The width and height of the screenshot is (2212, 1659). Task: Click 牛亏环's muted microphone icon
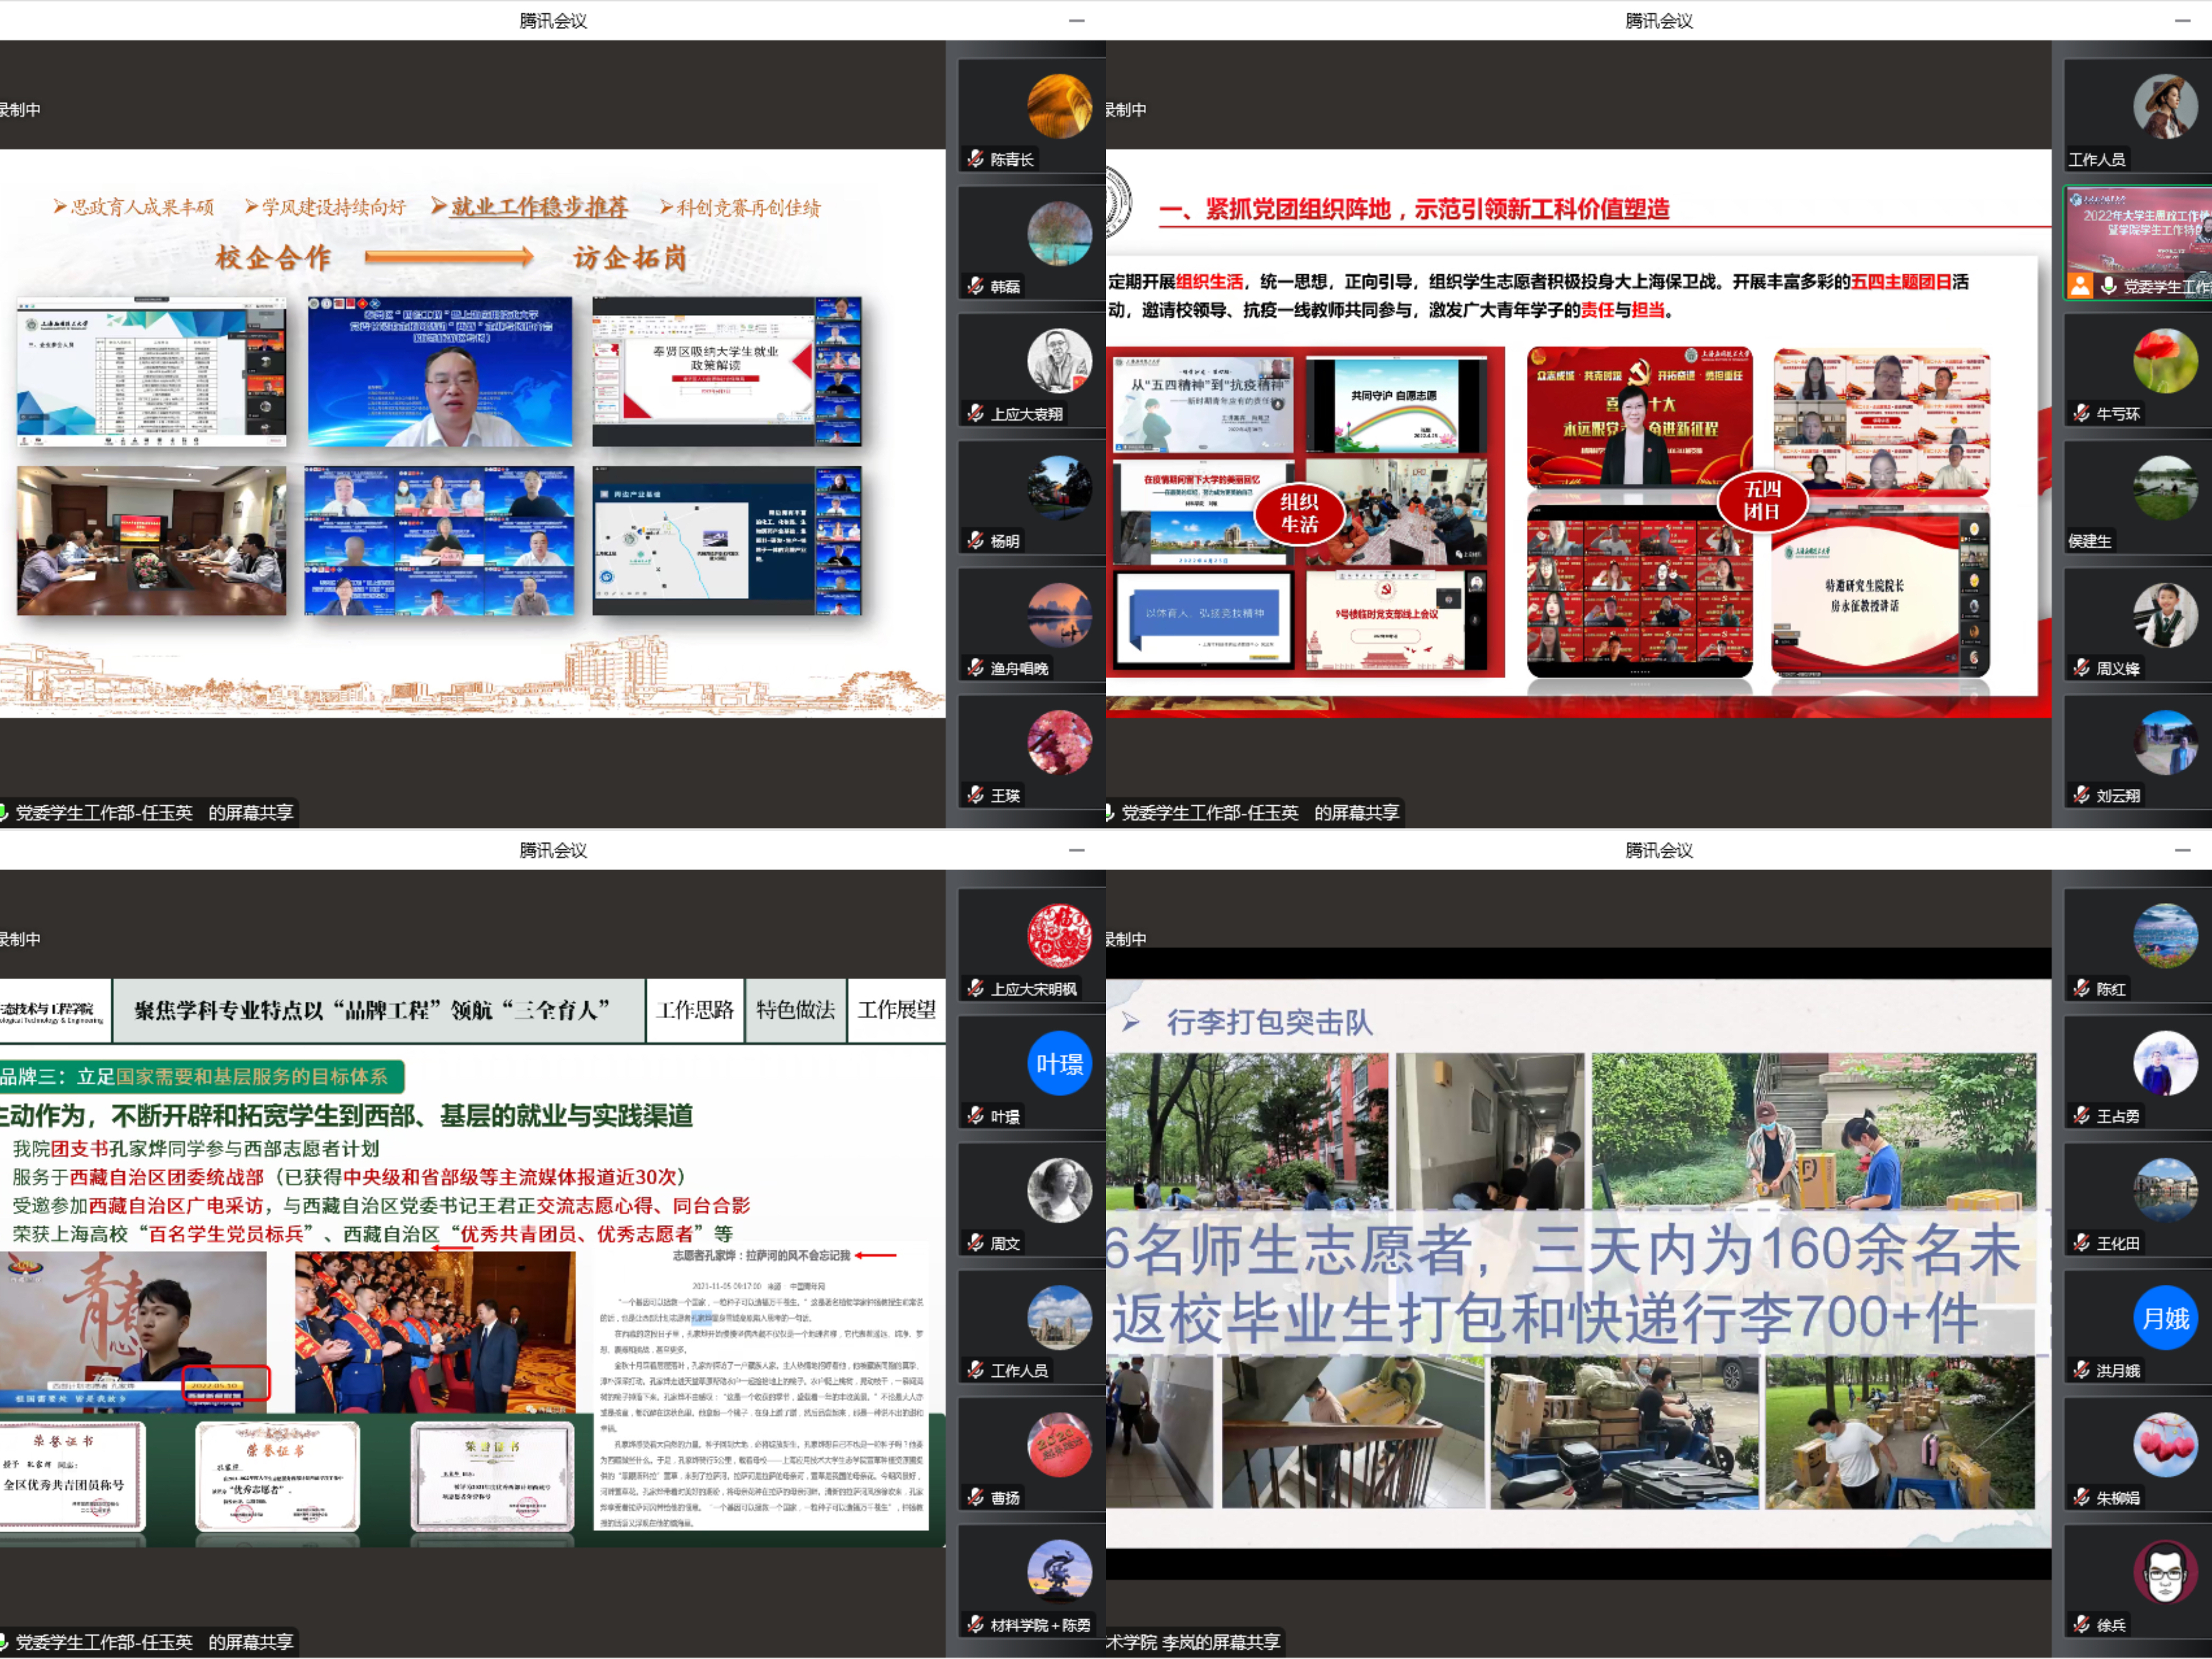(x=2081, y=413)
